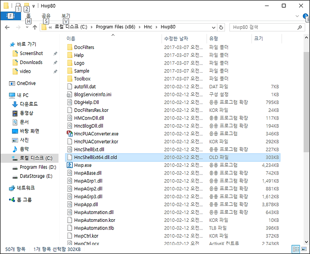Click the scroll down arrow
Screen dimensions: 310x254
pyautogui.click(x=306, y=242)
